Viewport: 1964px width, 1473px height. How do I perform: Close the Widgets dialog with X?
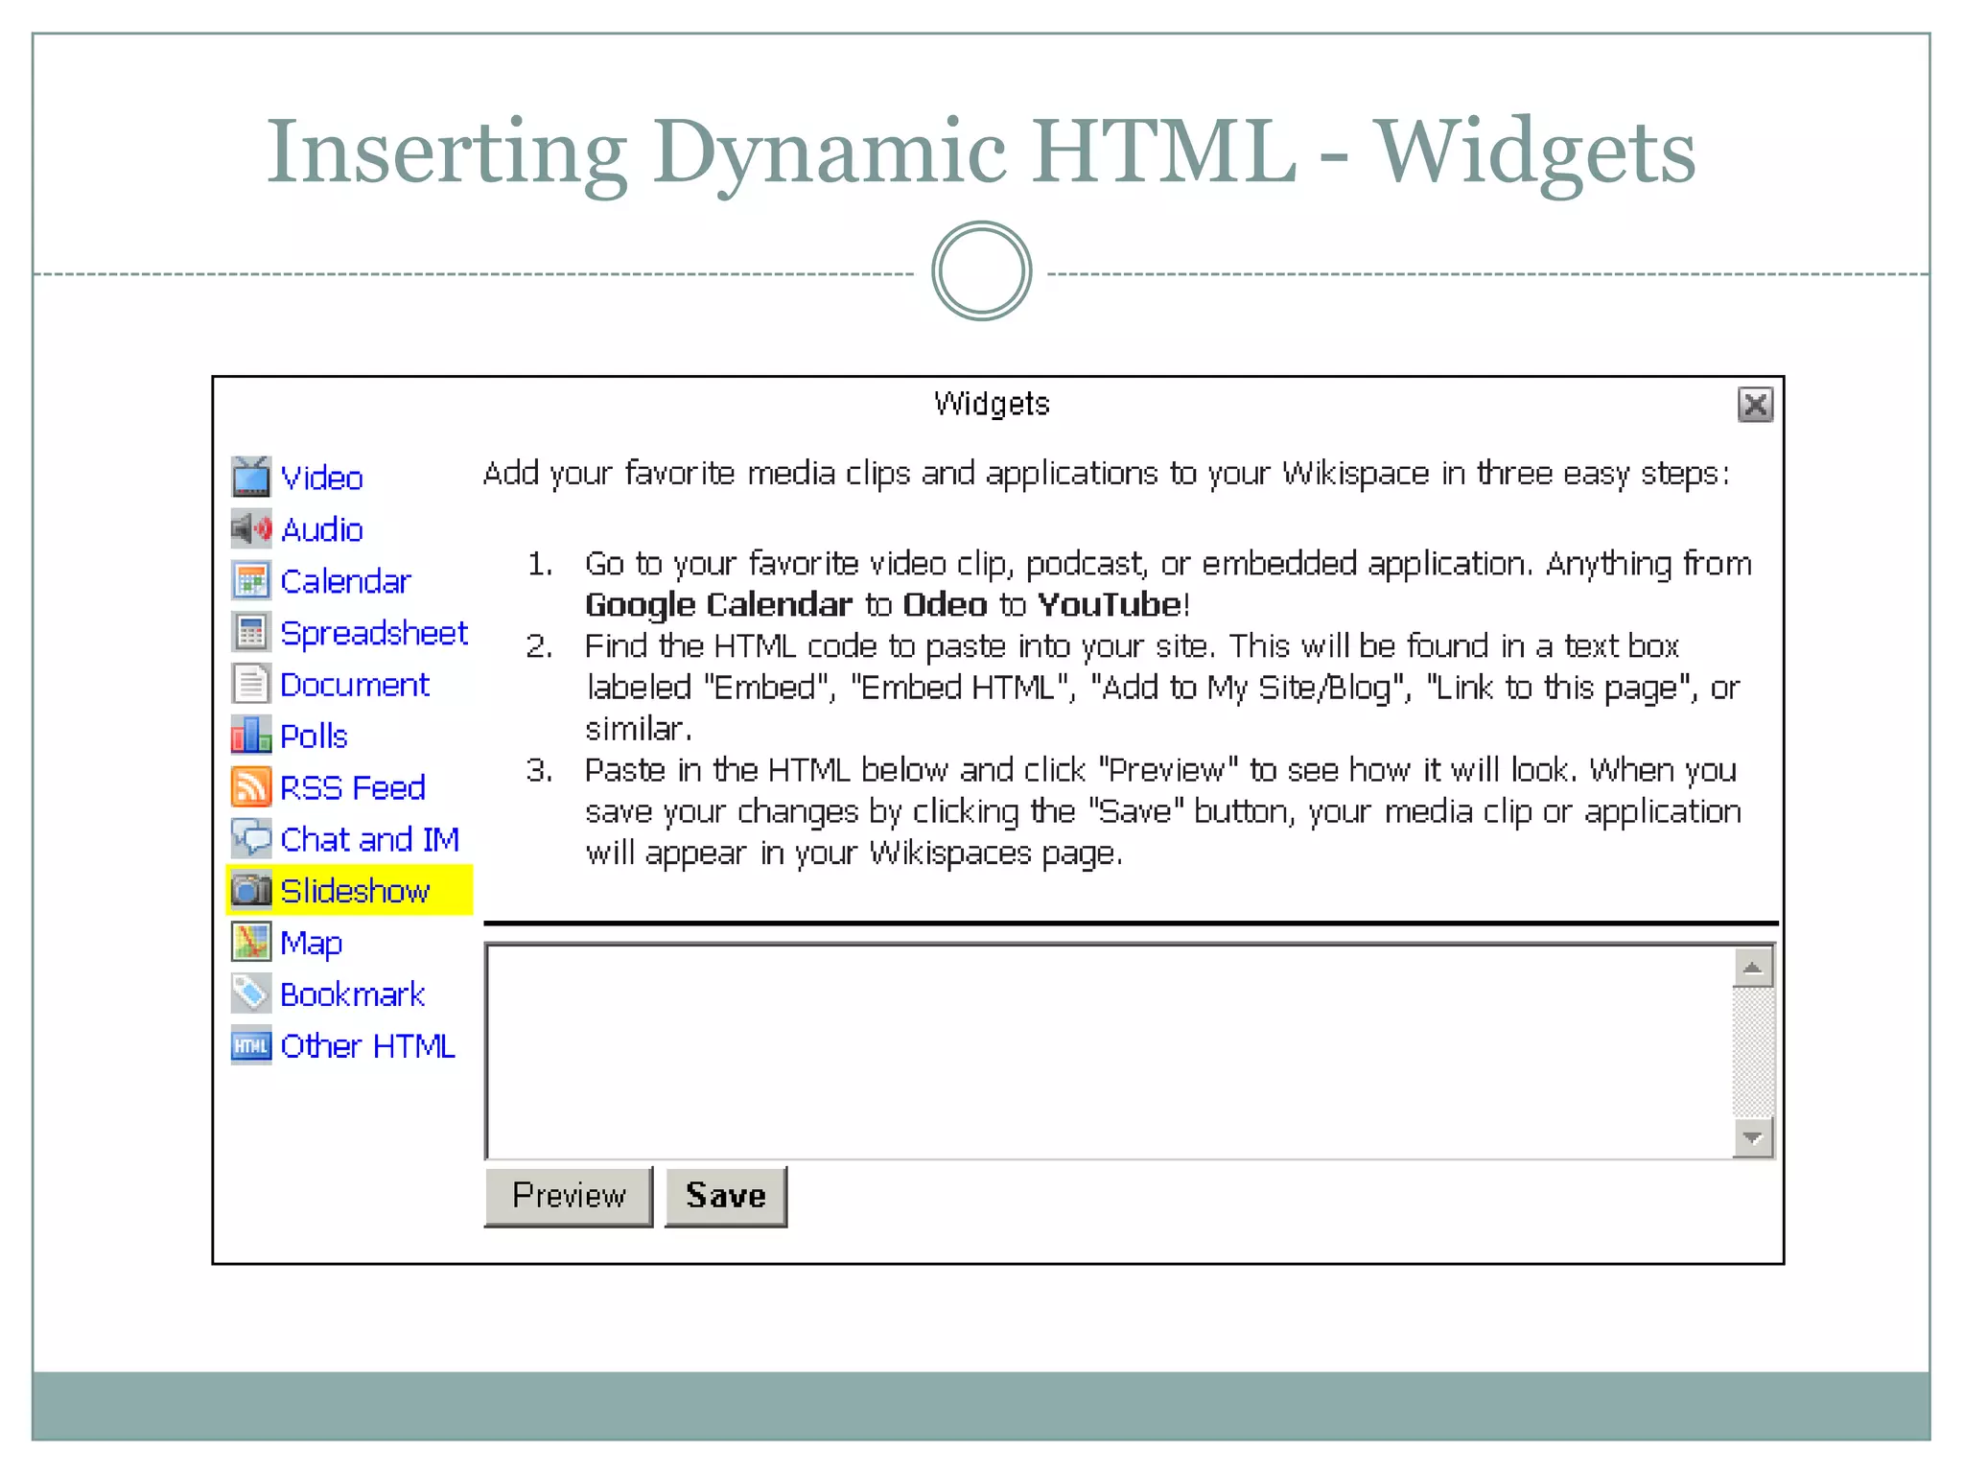point(1755,405)
